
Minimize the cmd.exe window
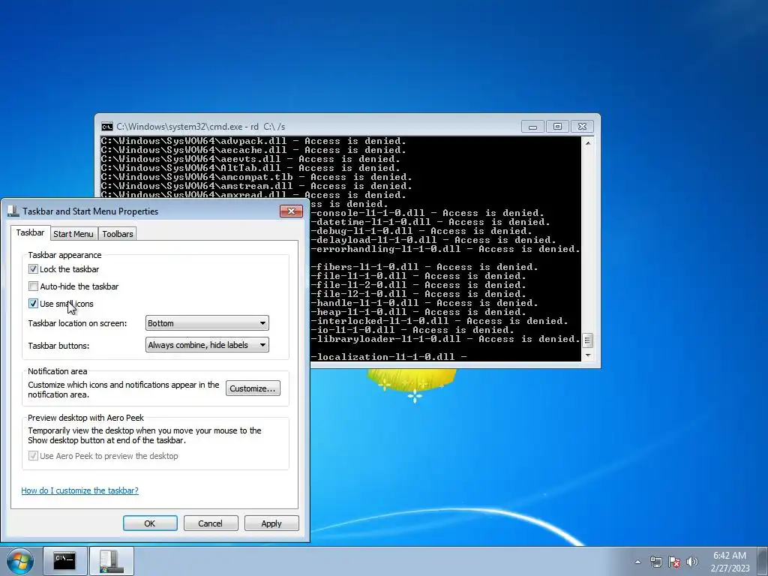[x=533, y=127]
